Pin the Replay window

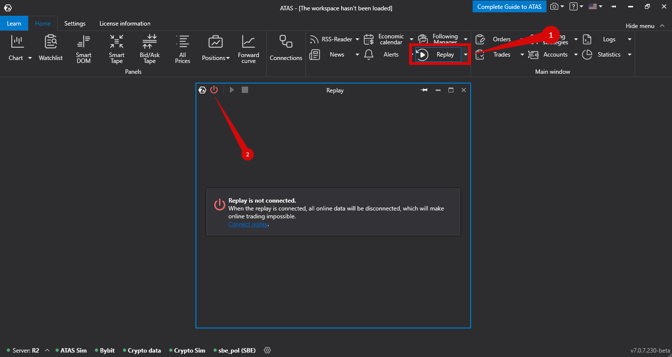click(x=424, y=90)
